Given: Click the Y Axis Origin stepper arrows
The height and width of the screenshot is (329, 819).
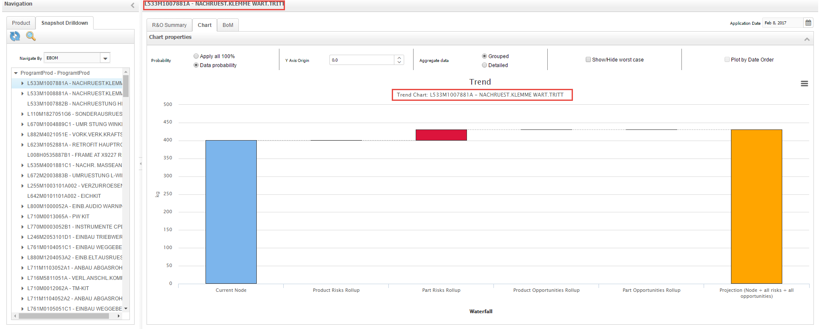Looking at the screenshot, I should tap(399, 60).
